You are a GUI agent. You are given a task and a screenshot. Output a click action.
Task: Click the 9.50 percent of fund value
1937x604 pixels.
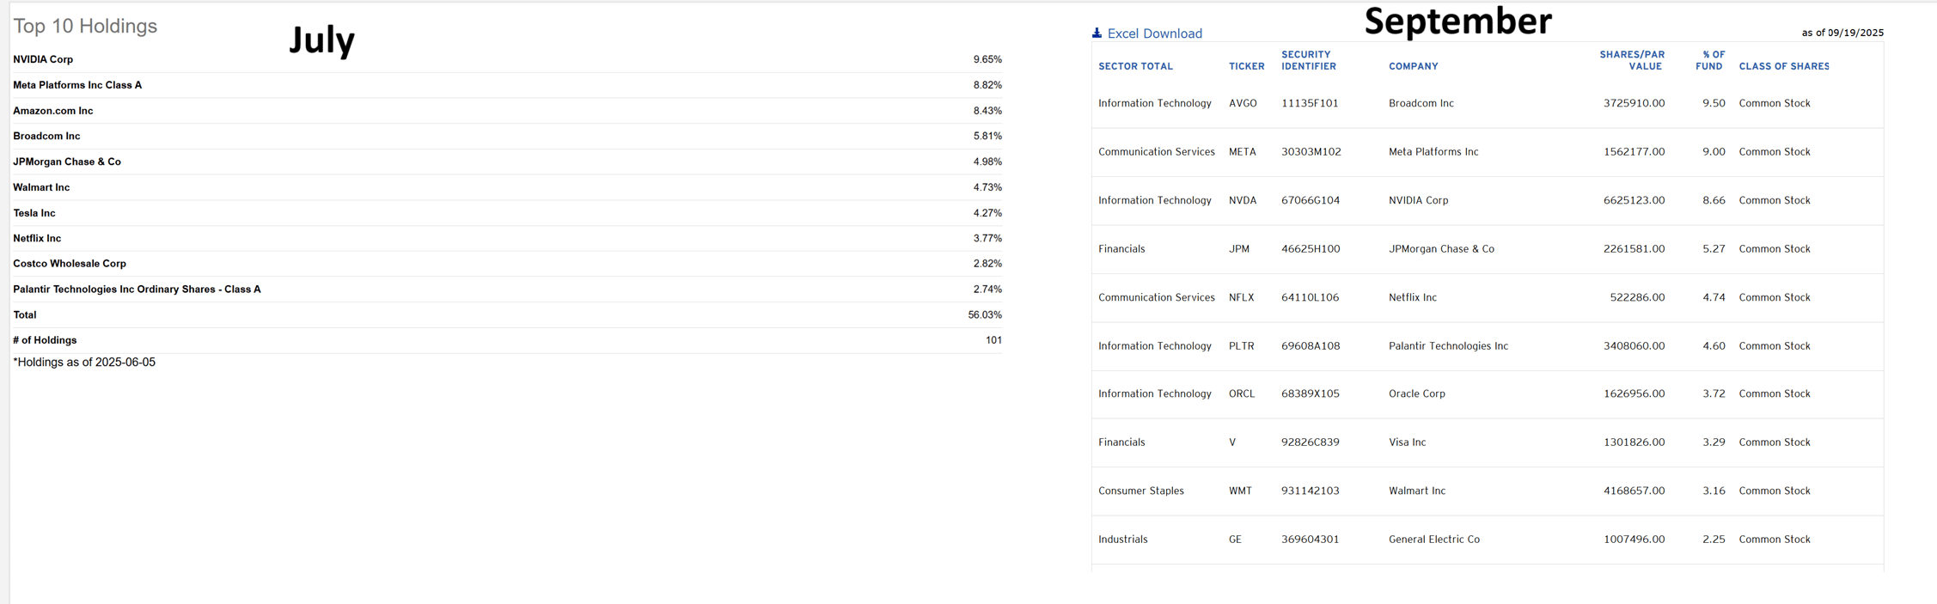[x=1714, y=103]
